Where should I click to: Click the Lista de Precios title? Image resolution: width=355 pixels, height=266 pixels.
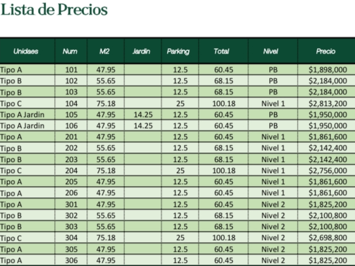coord(54,9)
